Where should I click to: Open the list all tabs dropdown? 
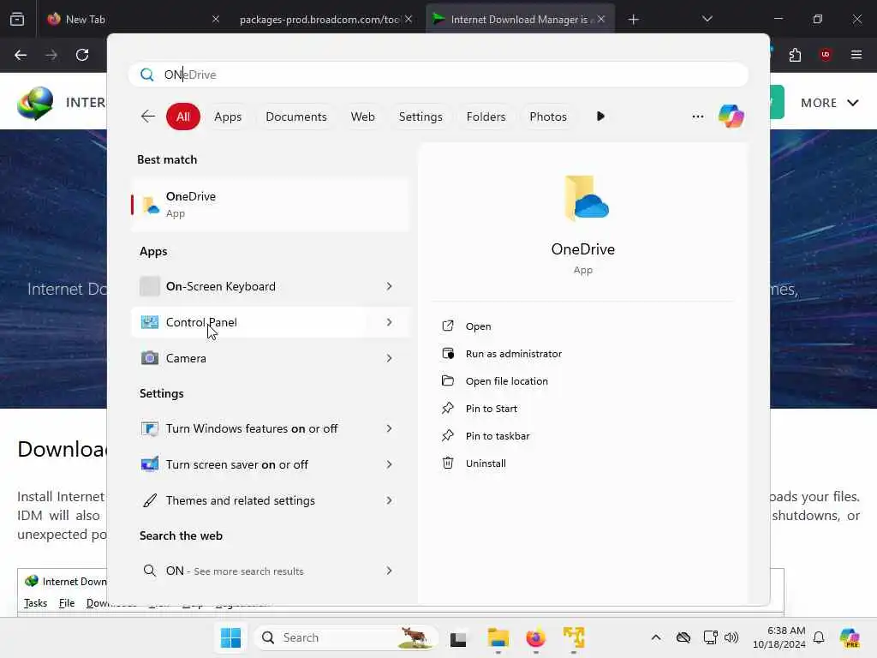[707, 19]
